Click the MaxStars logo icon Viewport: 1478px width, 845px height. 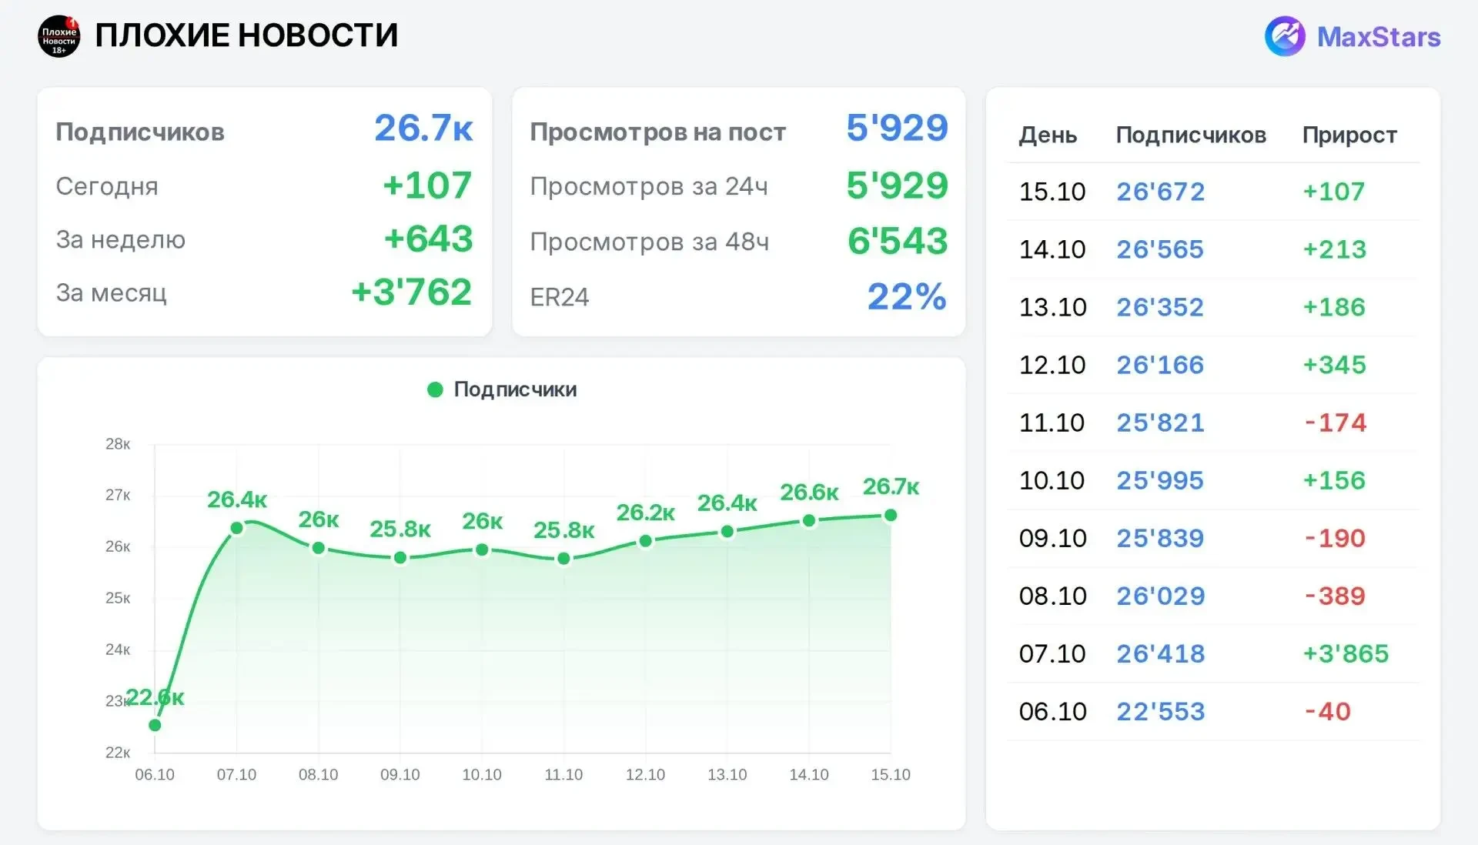(1285, 36)
